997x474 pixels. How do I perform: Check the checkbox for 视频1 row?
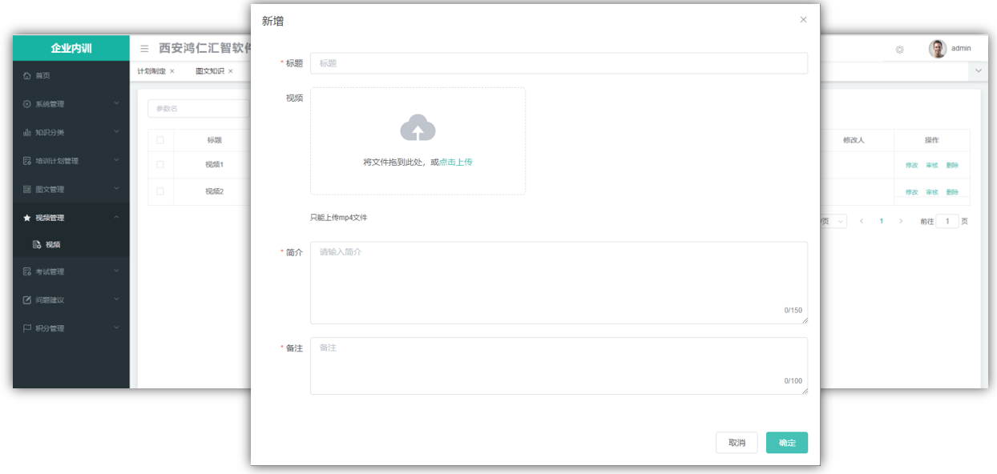[160, 165]
